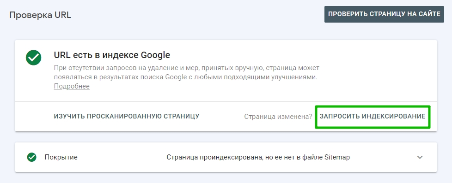Image resolution: width=452 pixels, height=183 pixels.
Task: Click the small green checkmark beside Покрытие
Action: [x=32, y=157]
